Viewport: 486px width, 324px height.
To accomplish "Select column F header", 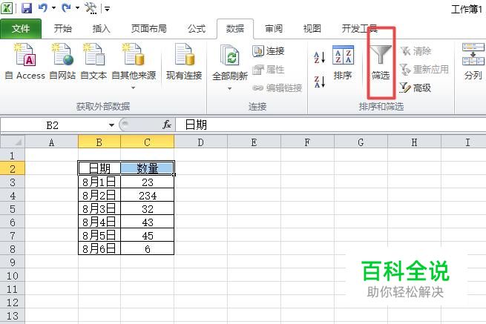I will 307,142.
